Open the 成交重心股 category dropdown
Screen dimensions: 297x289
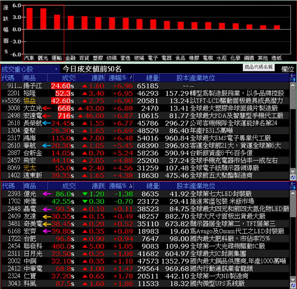coord(30,69)
